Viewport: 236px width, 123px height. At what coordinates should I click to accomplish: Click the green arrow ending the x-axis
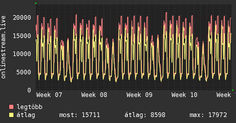tap(233, 90)
